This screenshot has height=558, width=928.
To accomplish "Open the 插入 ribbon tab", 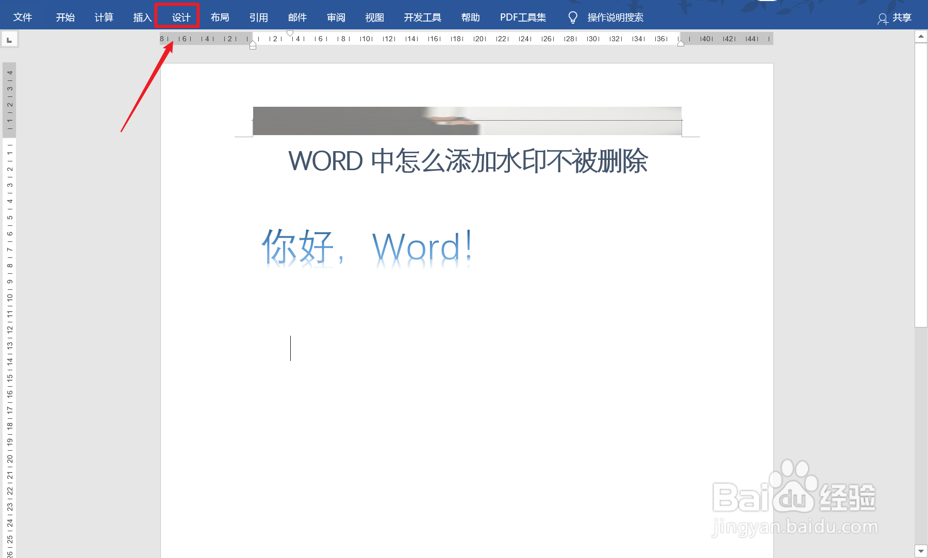I will pyautogui.click(x=141, y=16).
